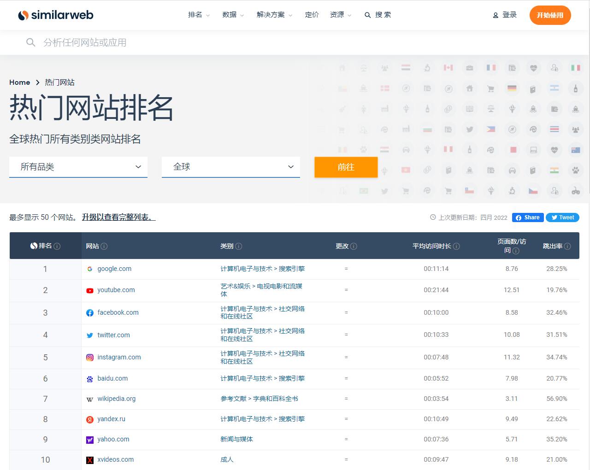Click the Similarweb logo

pyautogui.click(x=55, y=15)
